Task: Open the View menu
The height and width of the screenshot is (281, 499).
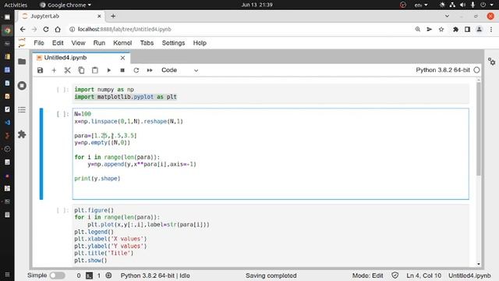Action: [78, 43]
